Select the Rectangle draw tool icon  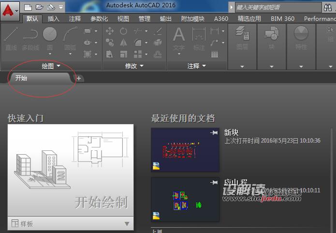[x=88, y=31]
